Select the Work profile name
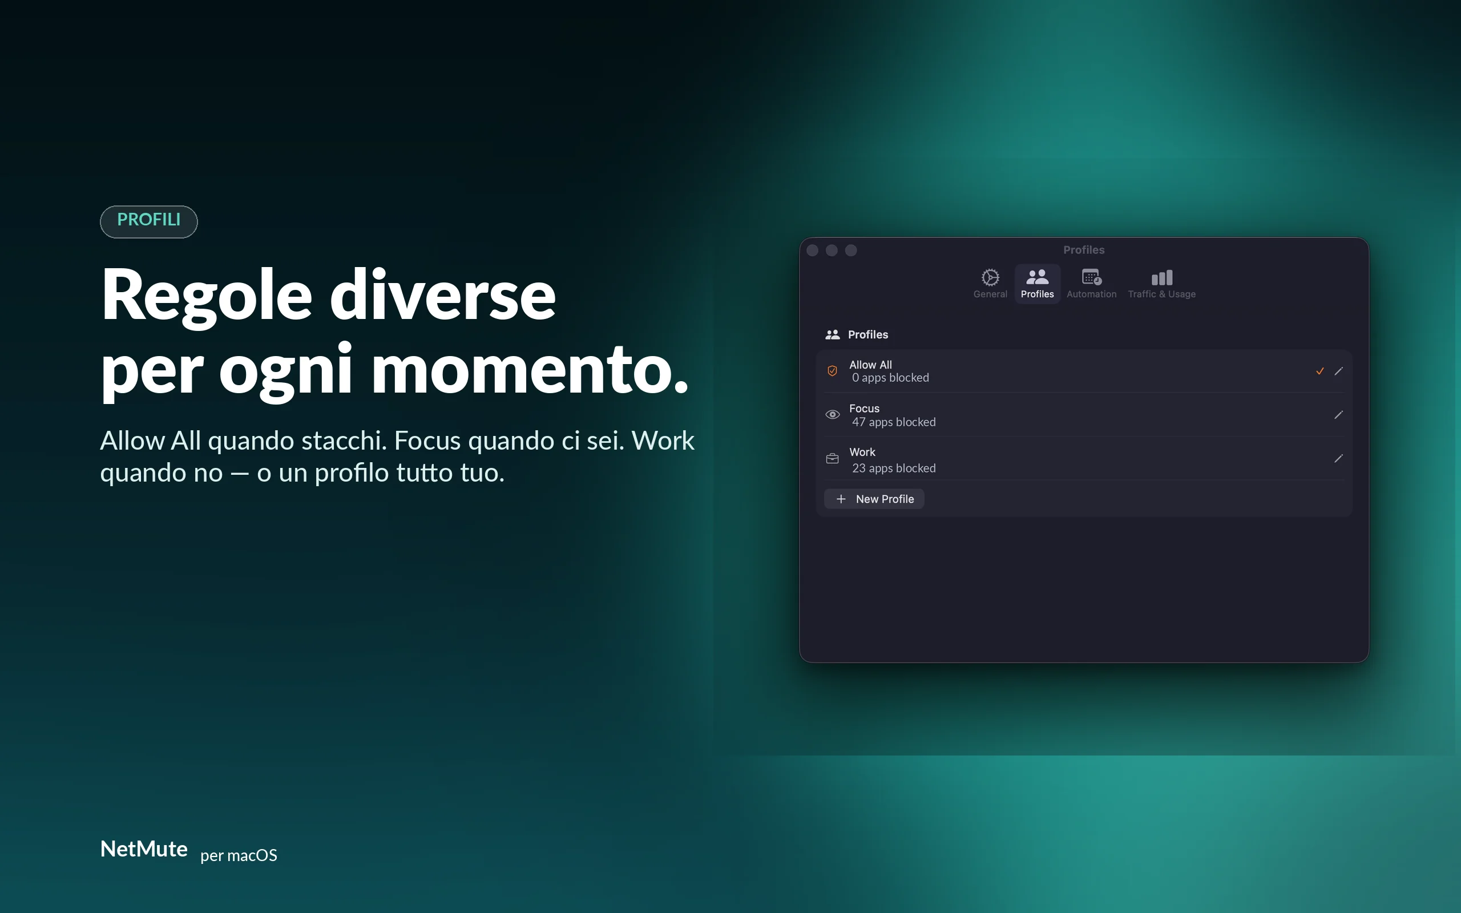The height and width of the screenshot is (913, 1461). pos(862,453)
